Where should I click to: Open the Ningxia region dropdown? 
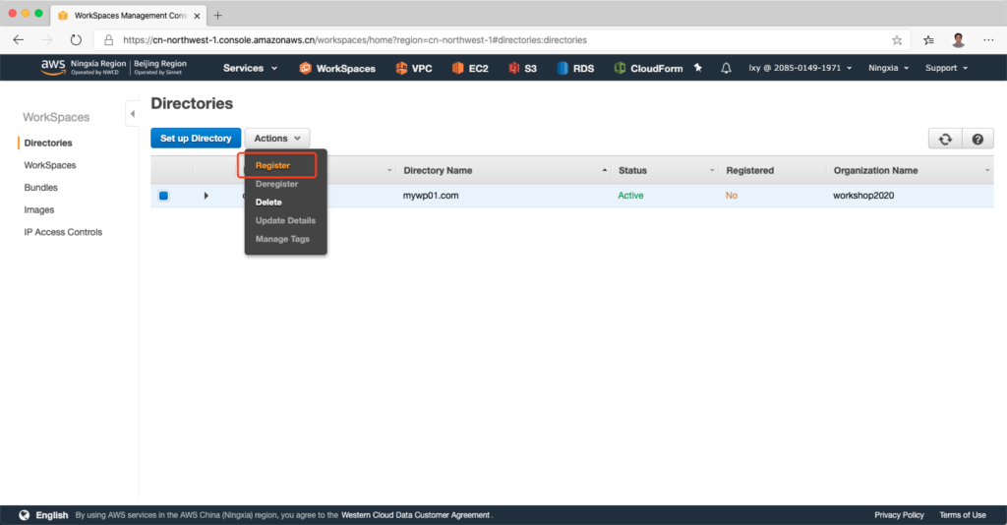(x=888, y=68)
